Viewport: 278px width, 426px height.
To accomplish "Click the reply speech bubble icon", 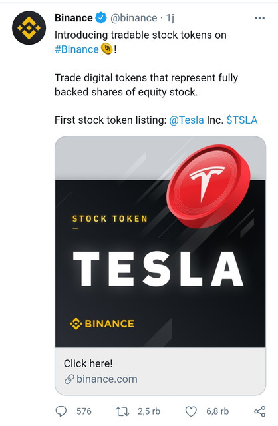I will click(x=61, y=411).
